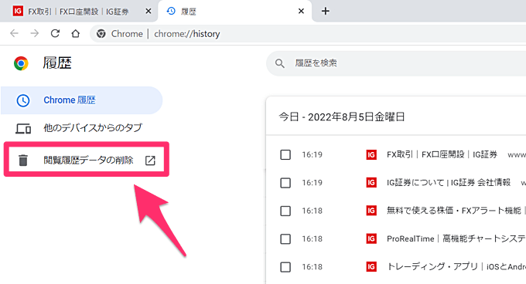The height and width of the screenshot is (284, 526).
Task: Open the トレーディング・アプリ history link
Action: pyautogui.click(x=456, y=267)
